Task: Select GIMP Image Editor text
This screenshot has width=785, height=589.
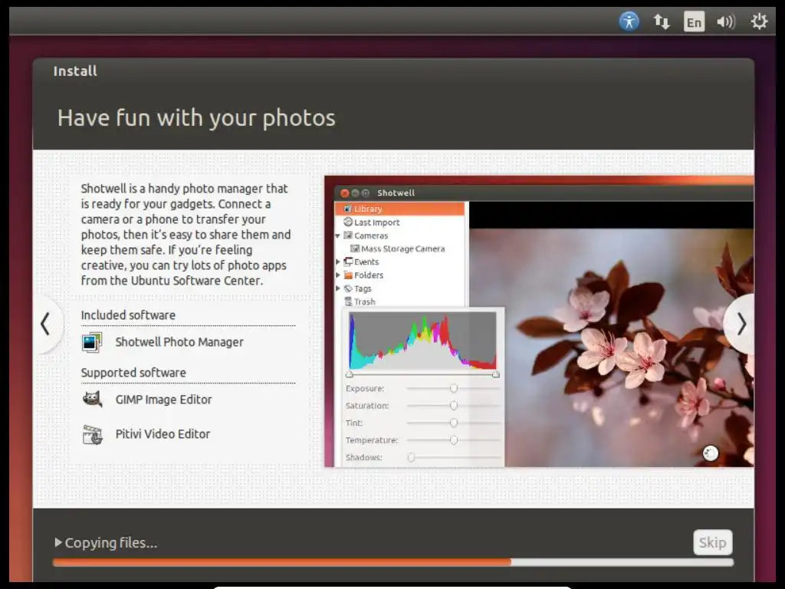Action: click(x=164, y=400)
